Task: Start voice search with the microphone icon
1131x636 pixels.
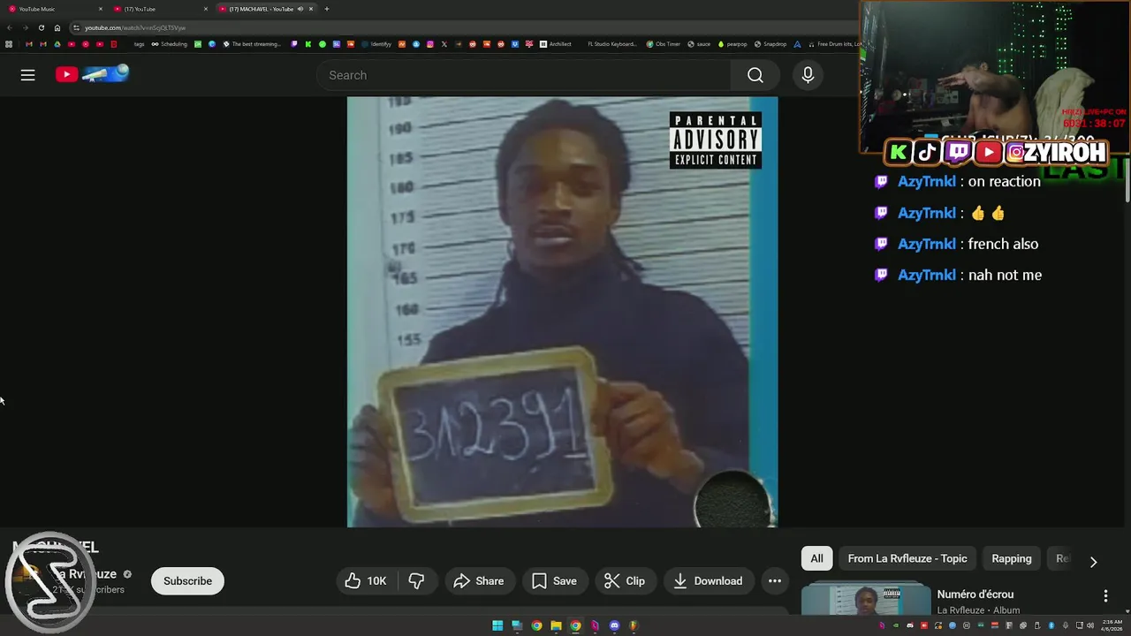Action: tap(808, 75)
